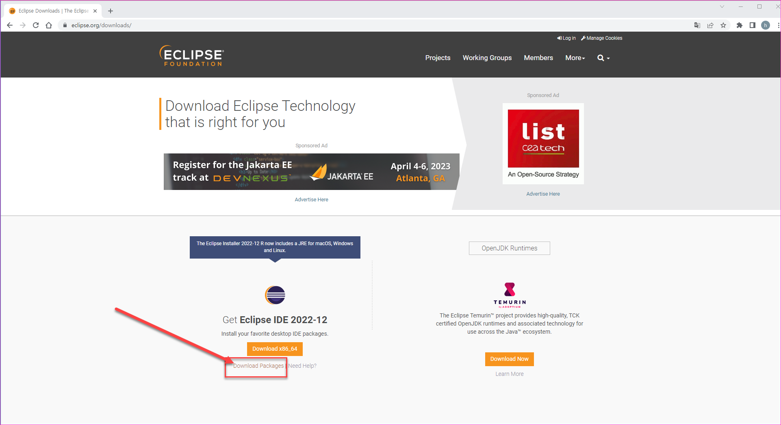Select the Eclipse Downloads browser tab
Image resolution: width=781 pixels, height=425 pixels.
point(53,11)
